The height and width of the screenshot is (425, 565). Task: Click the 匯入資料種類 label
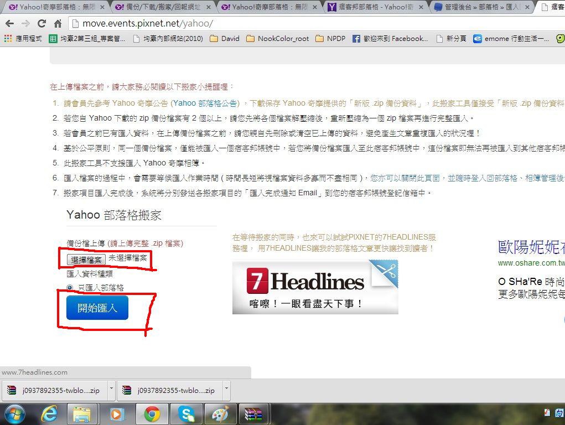click(x=90, y=274)
